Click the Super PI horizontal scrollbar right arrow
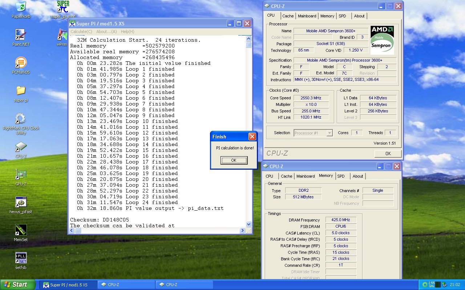 (x=243, y=231)
